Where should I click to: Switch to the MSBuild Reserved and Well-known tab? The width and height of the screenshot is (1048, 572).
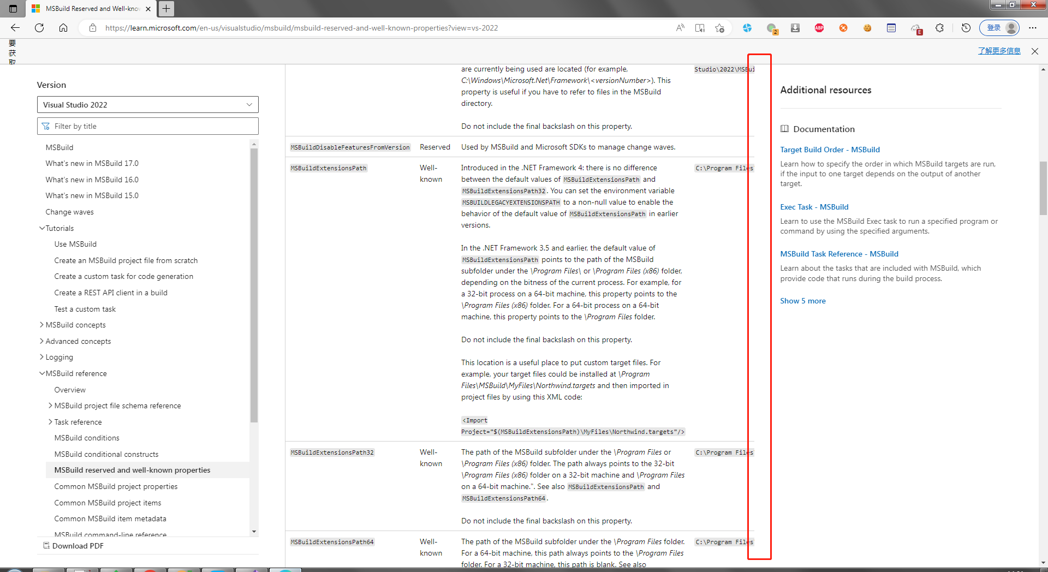[87, 9]
